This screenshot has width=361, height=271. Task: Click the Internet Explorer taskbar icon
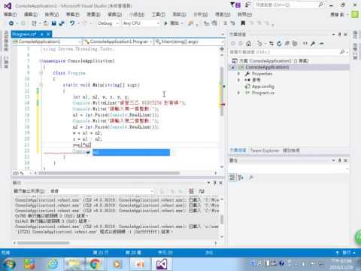tap(53, 264)
